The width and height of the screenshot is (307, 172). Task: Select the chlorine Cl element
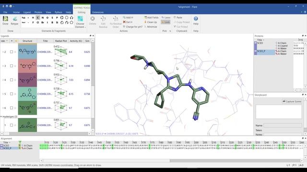(x=38, y=22)
